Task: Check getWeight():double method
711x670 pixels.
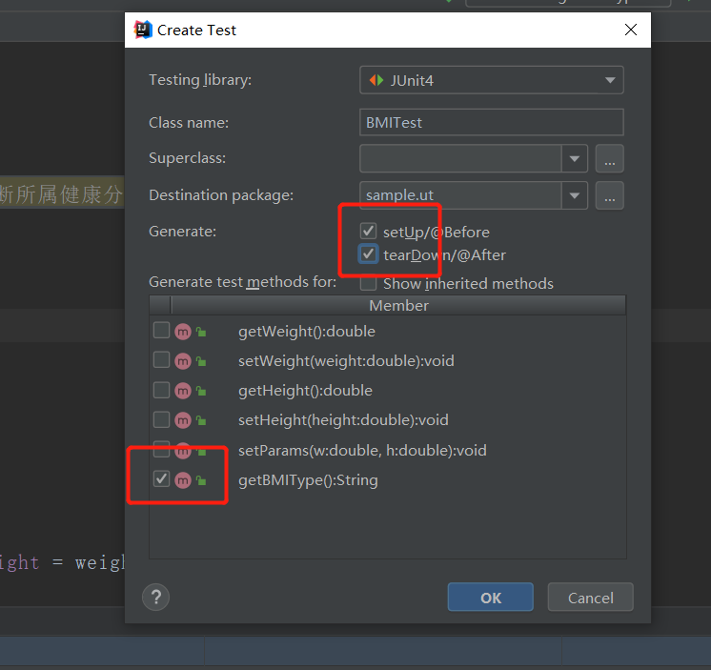Action: point(161,331)
